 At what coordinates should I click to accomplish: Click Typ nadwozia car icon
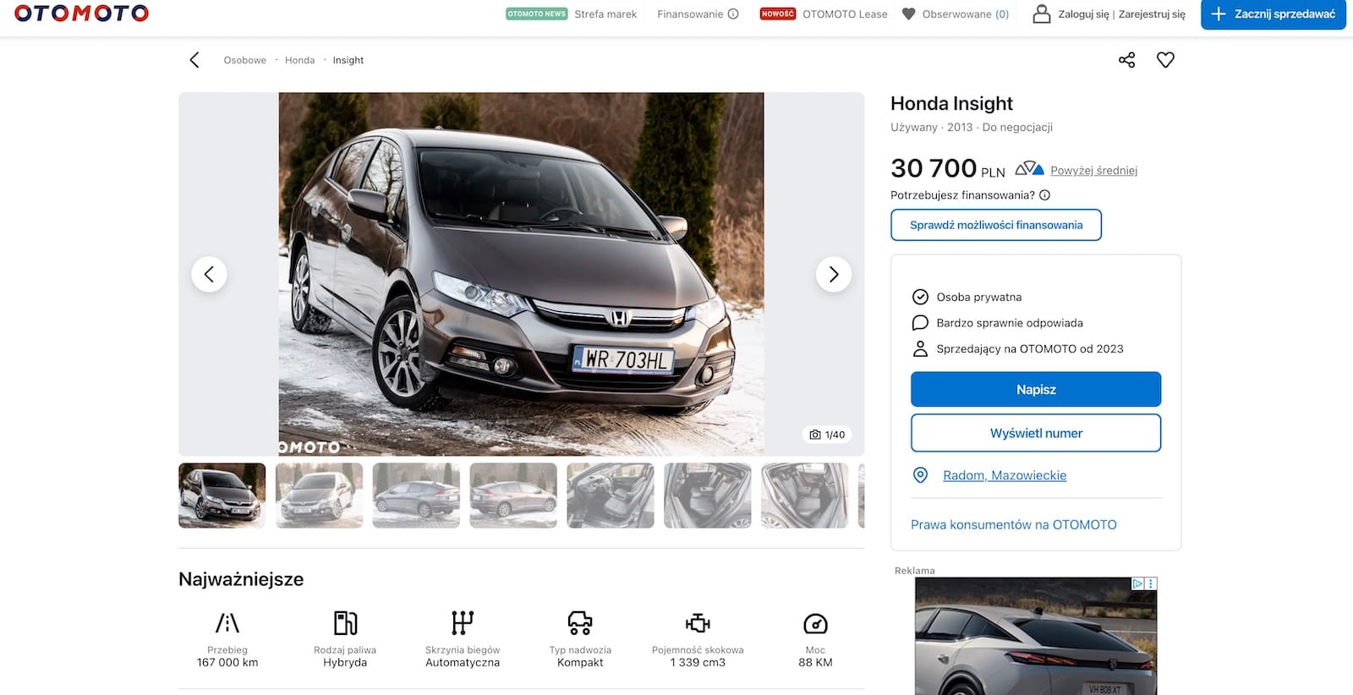click(x=580, y=623)
